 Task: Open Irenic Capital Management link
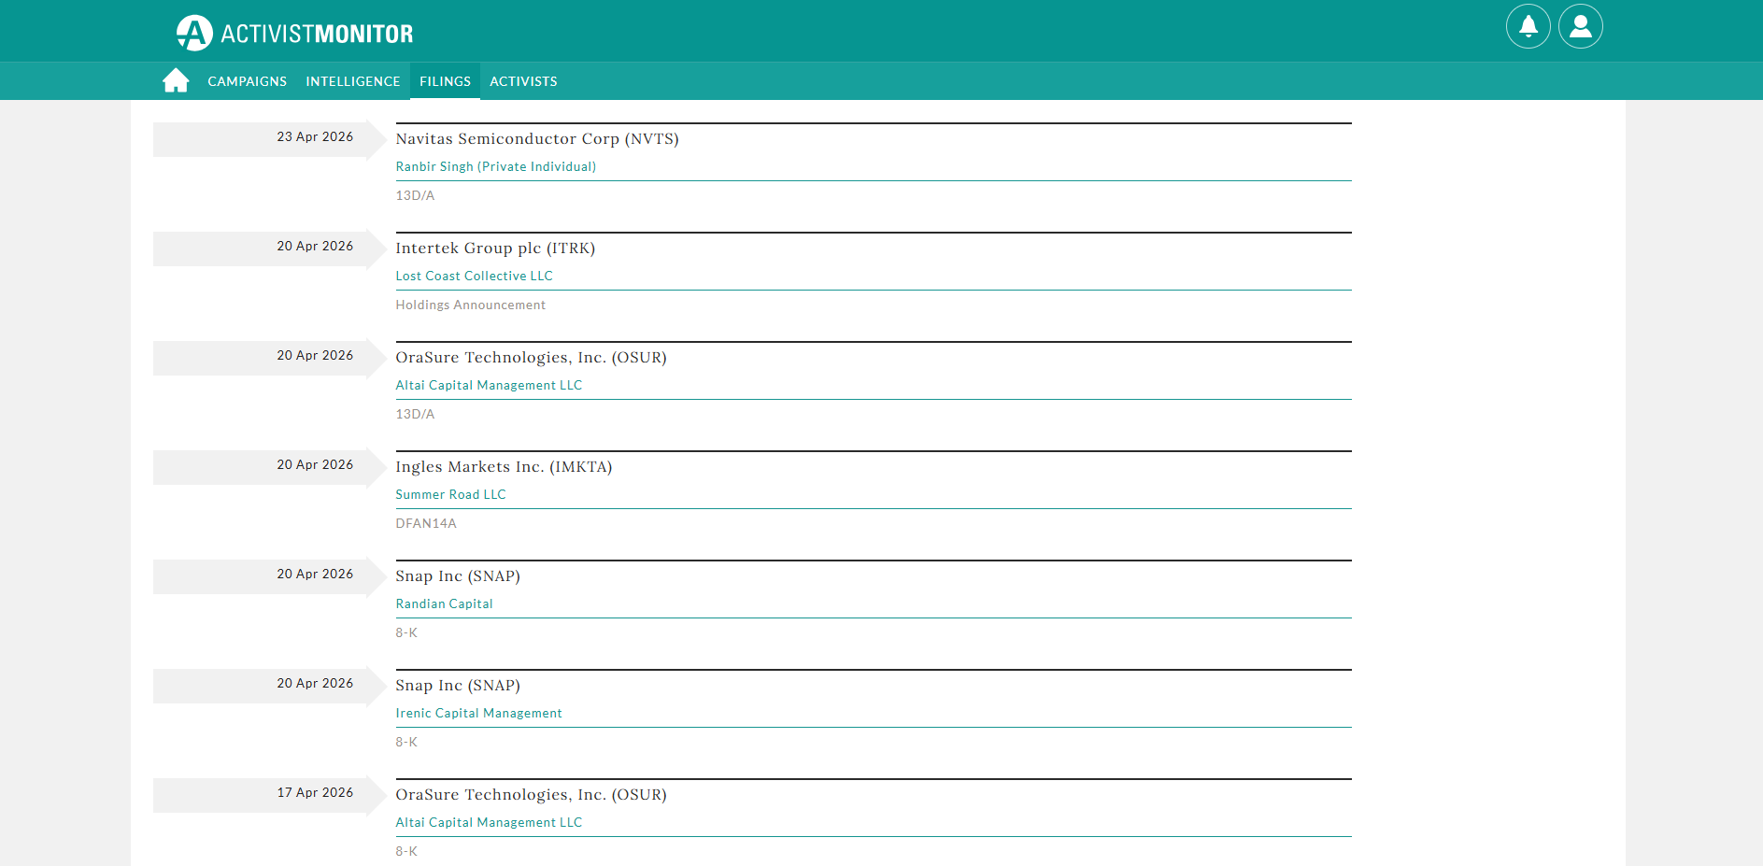point(478,713)
